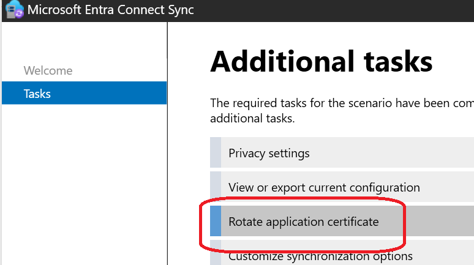Choose View or export current configuration
The image size is (474, 265).
(x=324, y=187)
